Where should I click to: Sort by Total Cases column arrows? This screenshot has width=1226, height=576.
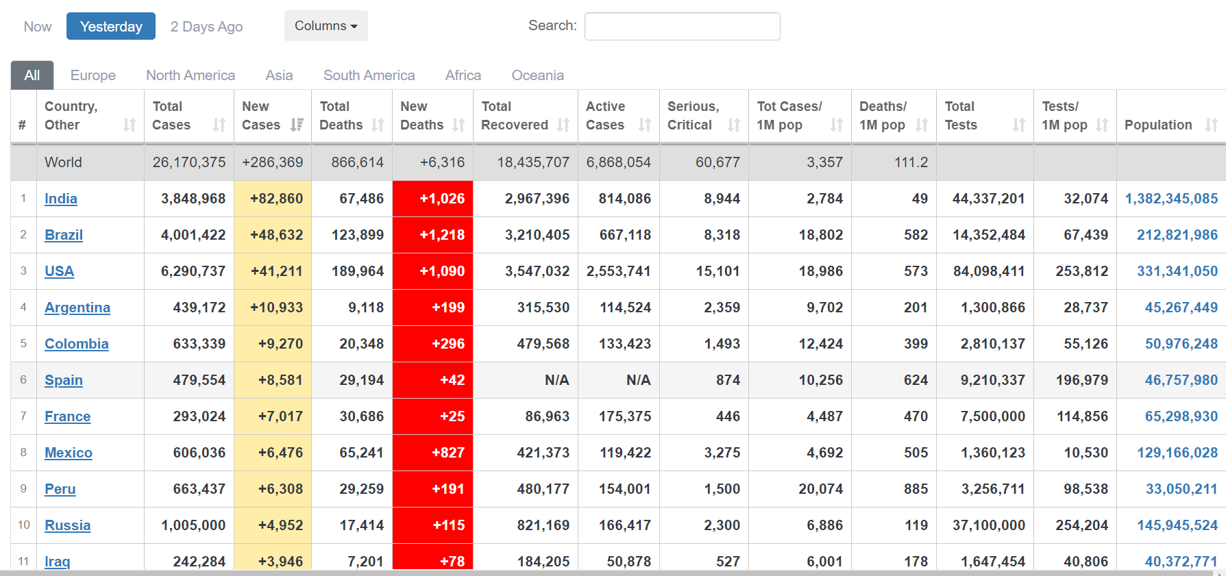[219, 125]
